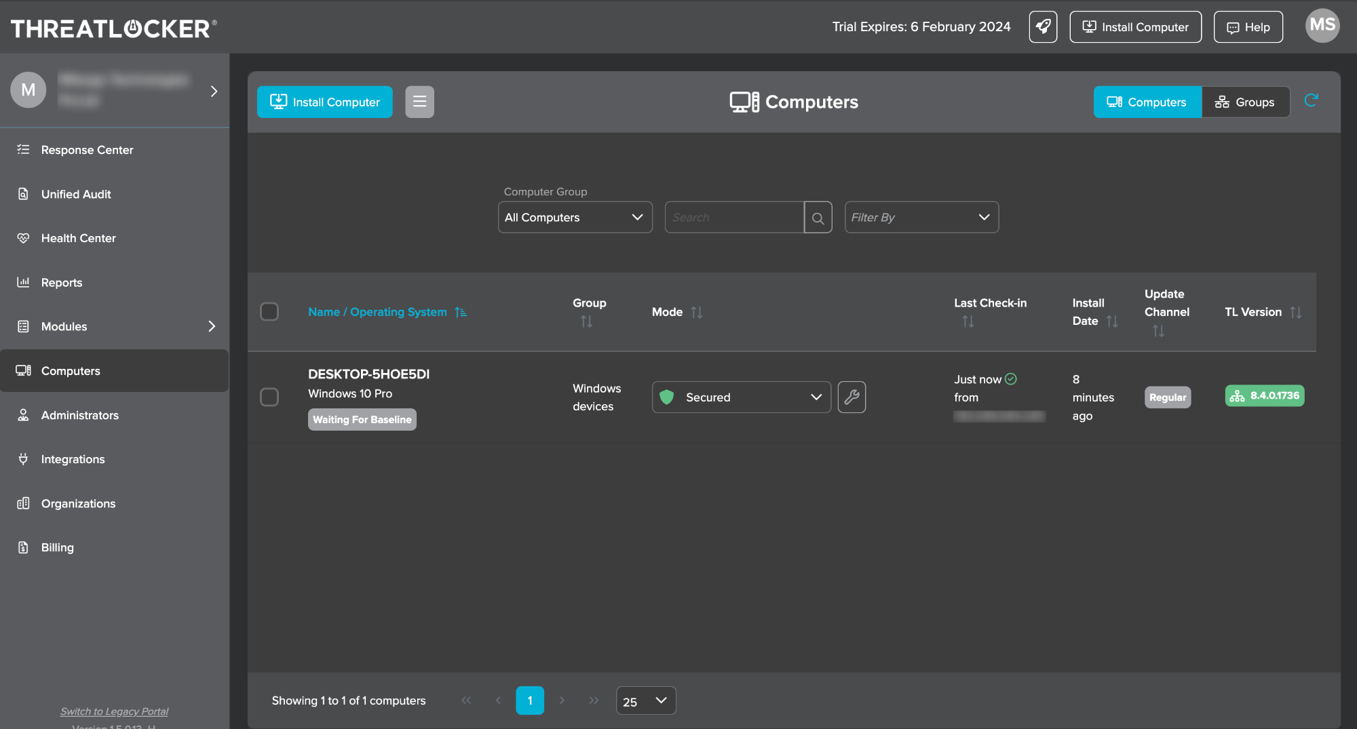Viewport: 1357px width, 729px height.
Task: Click the Trial Expires: 6 February 2024 text
Action: (x=921, y=27)
